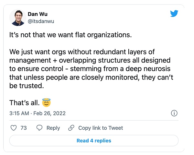Click the Reply text label
The height and width of the screenshot is (155, 194).
pos(53,128)
